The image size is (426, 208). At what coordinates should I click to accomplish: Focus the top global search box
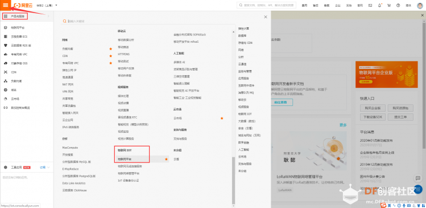(x=267, y=5)
